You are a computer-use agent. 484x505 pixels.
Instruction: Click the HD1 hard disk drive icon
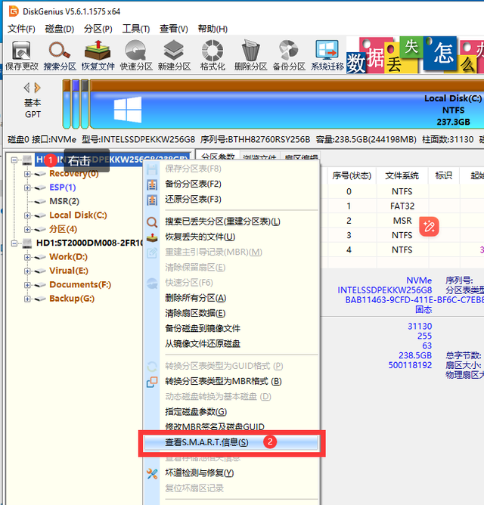tap(27, 243)
